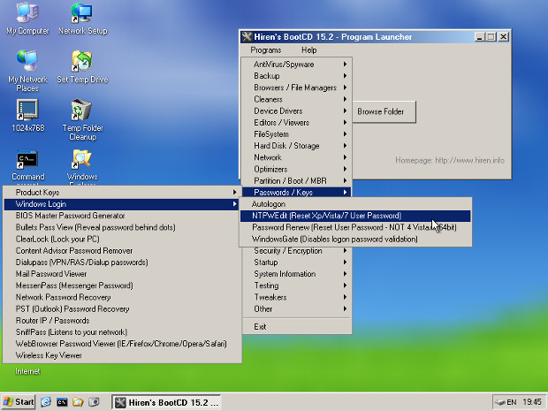Select the Command prompt desktop icon
The height and width of the screenshot is (411, 548).
(27, 167)
